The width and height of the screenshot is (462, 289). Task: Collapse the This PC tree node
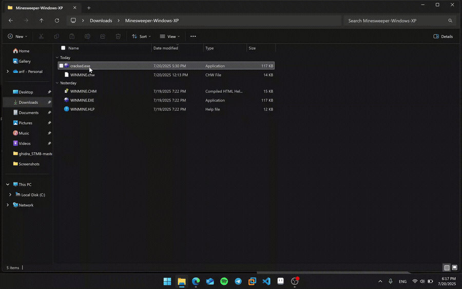pyautogui.click(x=8, y=184)
